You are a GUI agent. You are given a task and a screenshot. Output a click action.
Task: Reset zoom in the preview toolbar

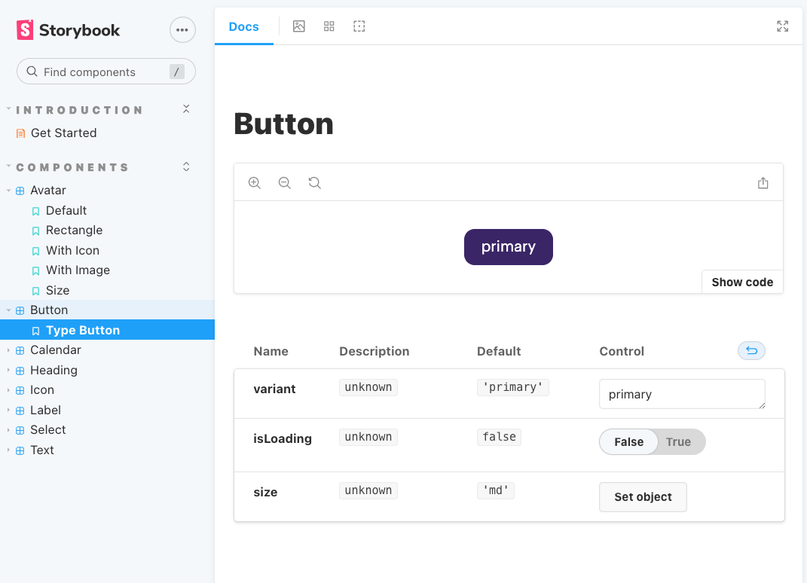315,183
